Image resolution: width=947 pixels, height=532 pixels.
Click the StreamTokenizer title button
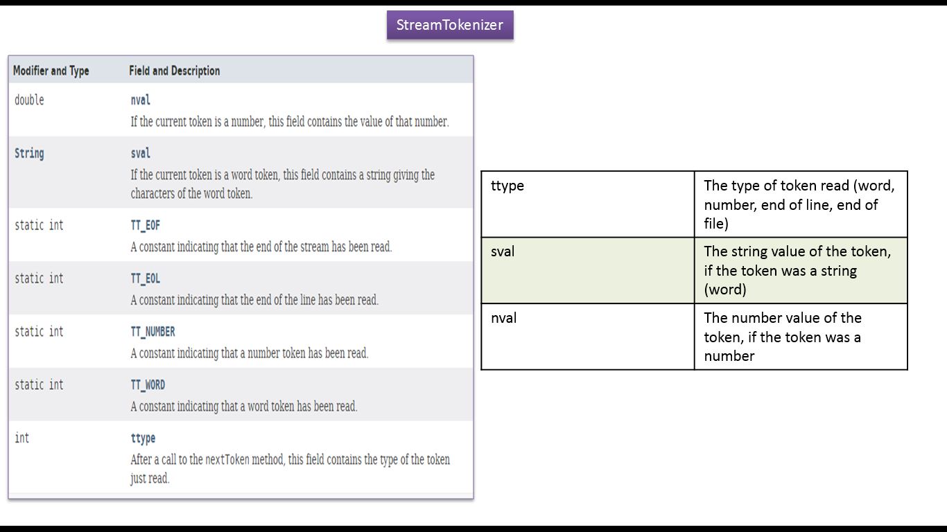[449, 25]
